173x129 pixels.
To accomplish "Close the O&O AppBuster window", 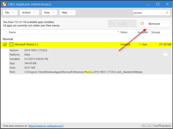I will click(167, 4).
